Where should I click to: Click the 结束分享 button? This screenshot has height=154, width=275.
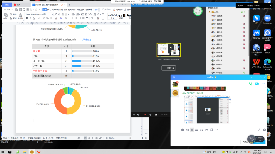(168, 68)
